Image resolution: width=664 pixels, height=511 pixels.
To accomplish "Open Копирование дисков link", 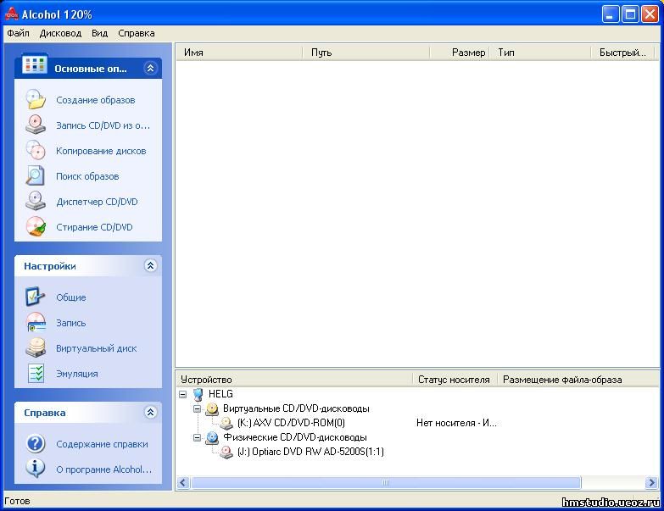I will click(x=101, y=151).
